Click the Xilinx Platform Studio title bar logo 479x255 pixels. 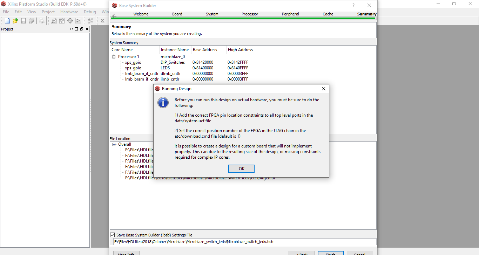[x=4, y=4]
